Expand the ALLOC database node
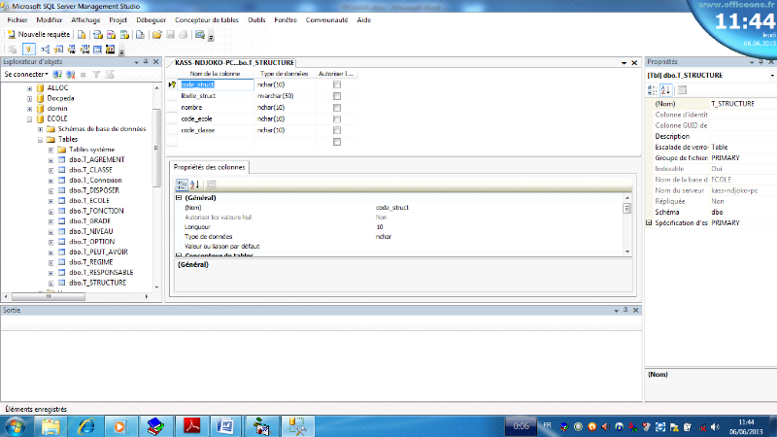Viewport: 777px width, 437px height. 30,88
